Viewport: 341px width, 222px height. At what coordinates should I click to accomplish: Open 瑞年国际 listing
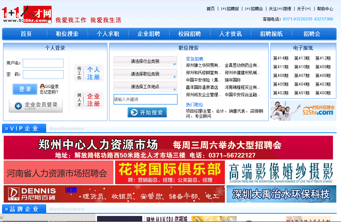pyautogui.click(x=233, y=80)
